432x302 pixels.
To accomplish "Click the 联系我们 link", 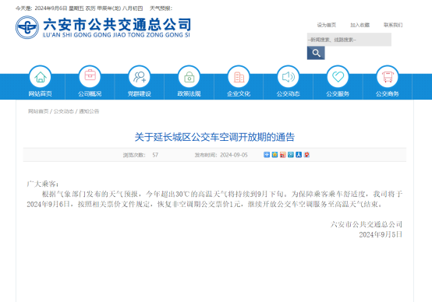I will 393,25.
